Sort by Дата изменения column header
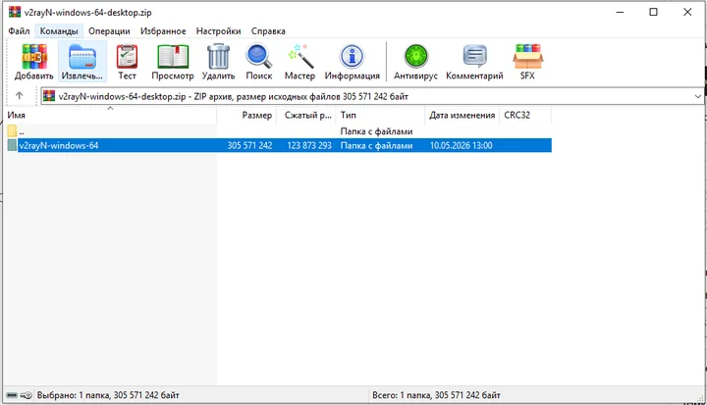Image resolution: width=707 pixels, height=405 pixels. (x=462, y=116)
